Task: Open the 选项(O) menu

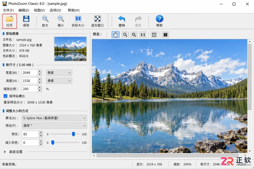Action: click(55, 10)
